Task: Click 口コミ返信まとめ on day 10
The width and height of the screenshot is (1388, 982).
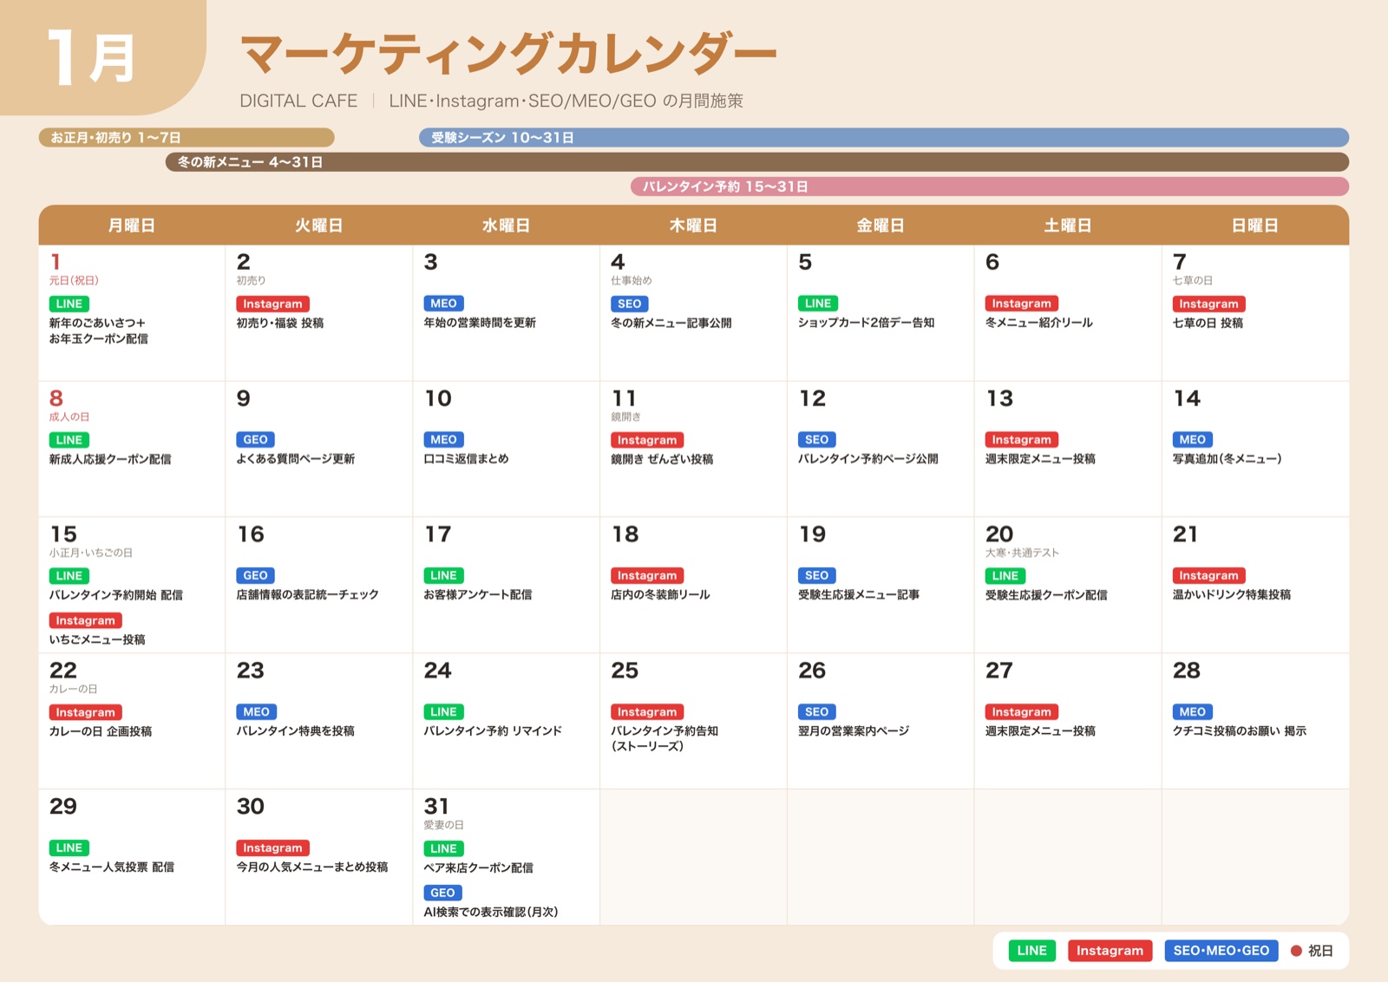Action: (x=466, y=459)
